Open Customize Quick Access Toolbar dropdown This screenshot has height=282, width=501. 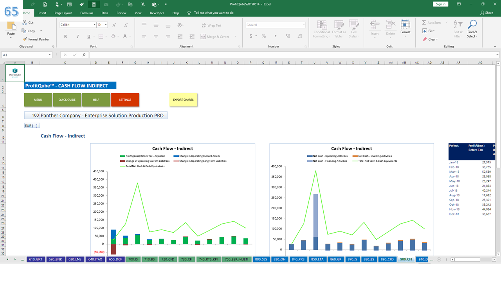tap(166, 4)
